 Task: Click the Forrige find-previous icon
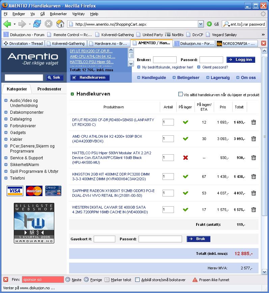coord(86,279)
